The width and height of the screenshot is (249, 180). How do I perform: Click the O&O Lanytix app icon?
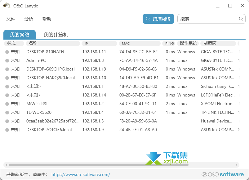[x=7, y=6]
